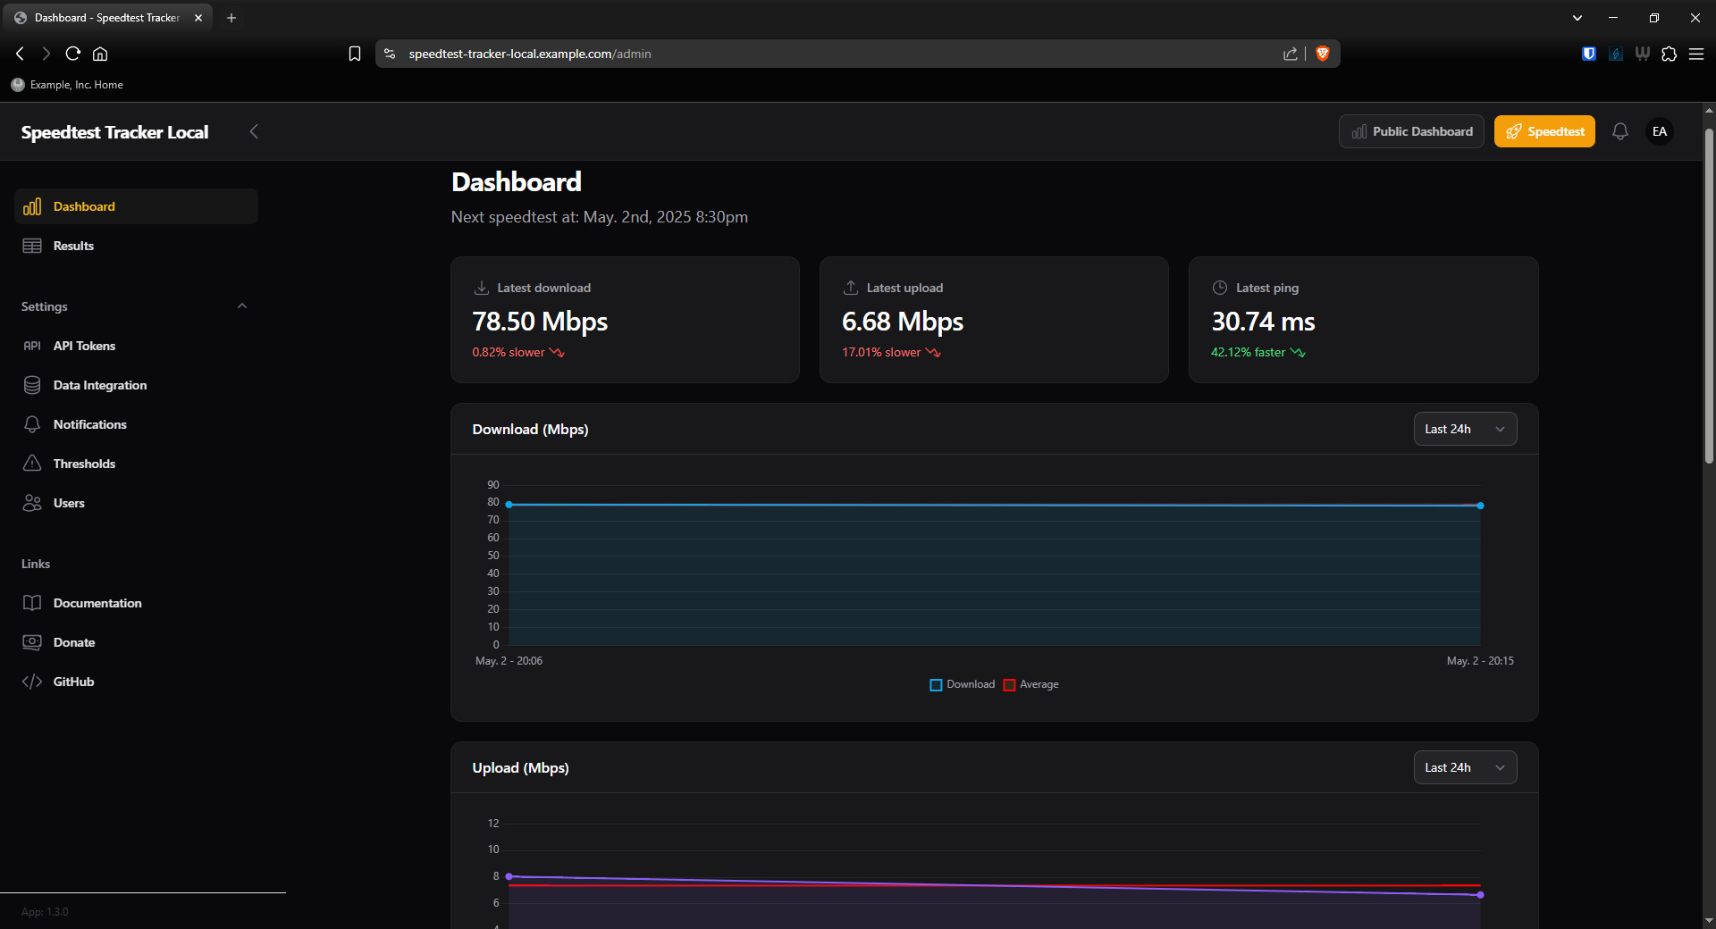The width and height of the screenshot is (1716, 929).
Task: Collapse the sidebar with the chevron arrow
Action: (254, 131)
